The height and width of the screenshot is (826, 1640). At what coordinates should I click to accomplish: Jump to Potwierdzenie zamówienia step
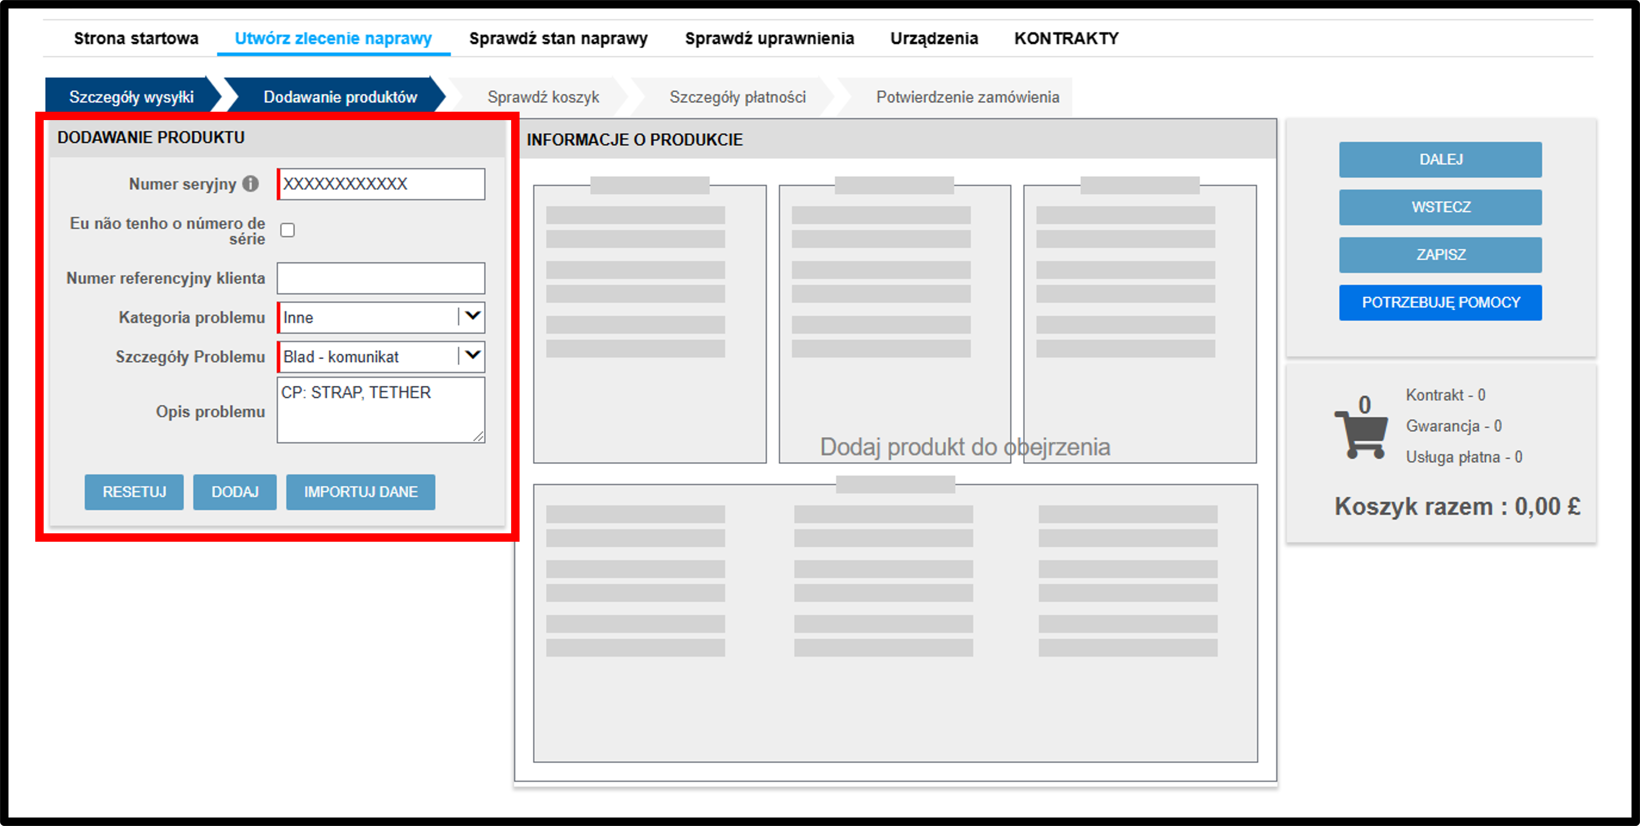(967, 97)
